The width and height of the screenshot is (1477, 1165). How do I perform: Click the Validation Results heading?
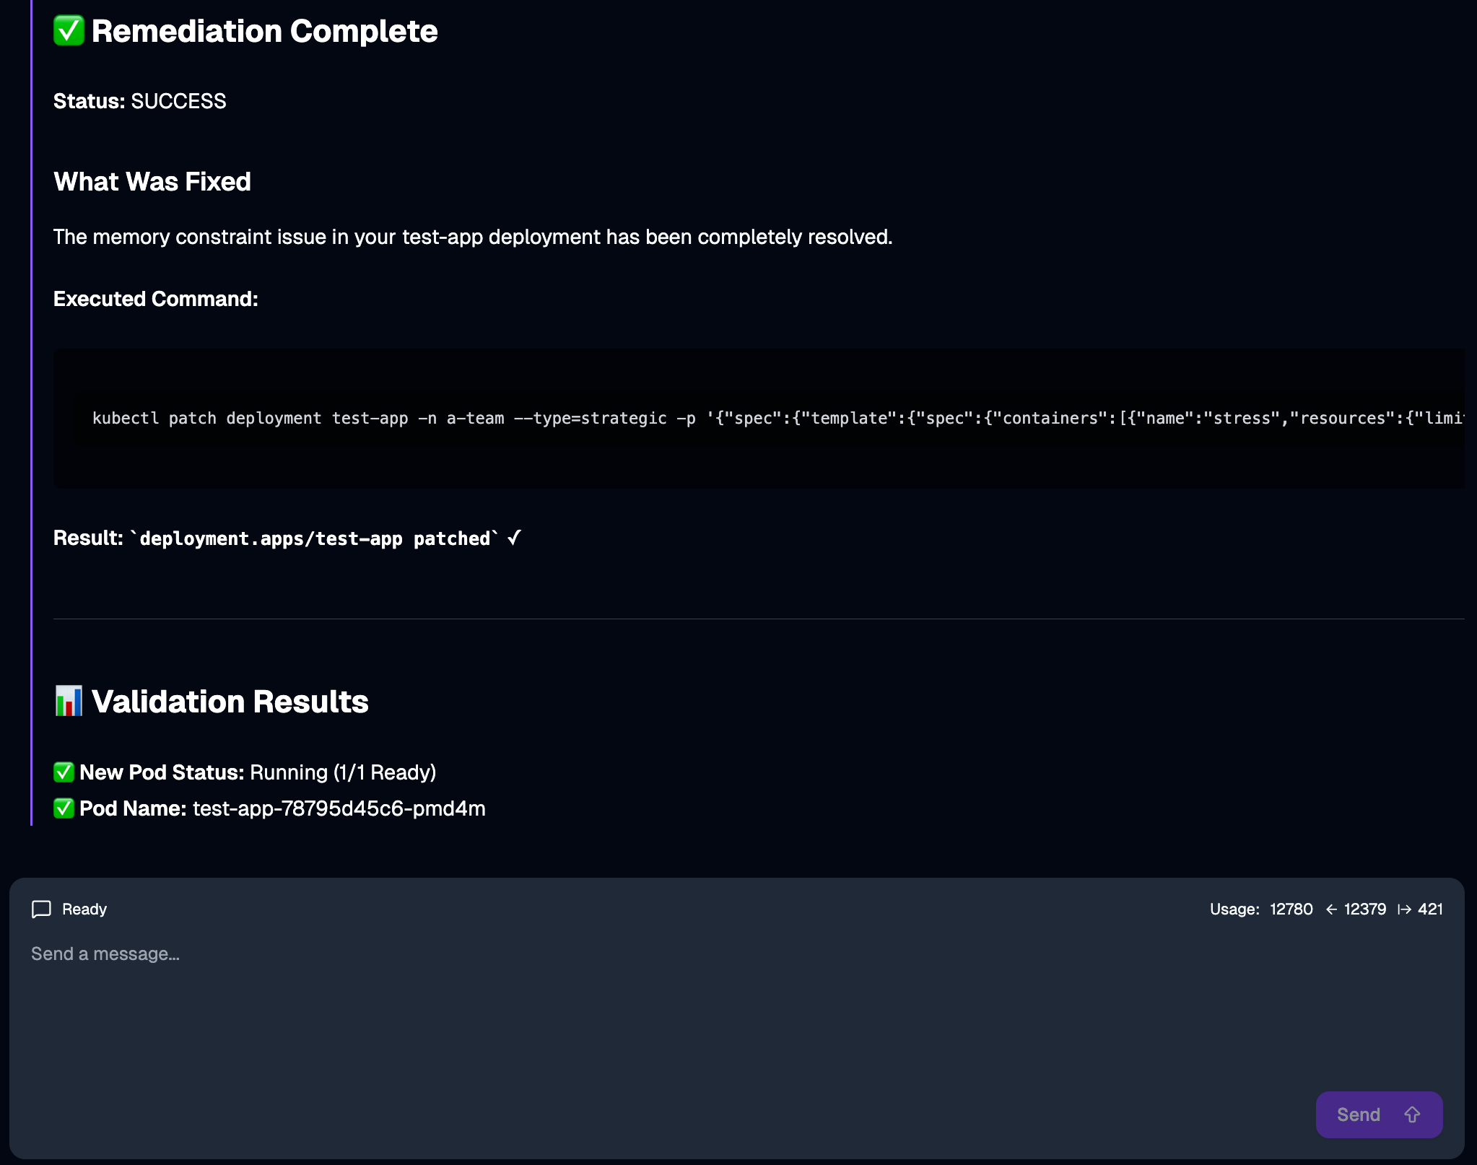(x=230, y=702)
